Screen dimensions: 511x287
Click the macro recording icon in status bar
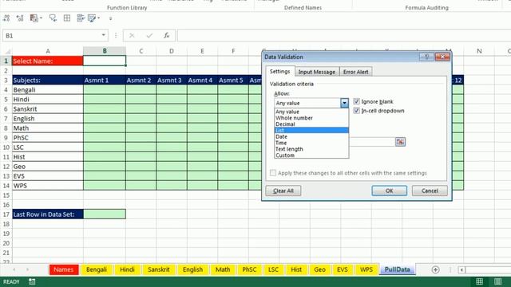[32, 281]
